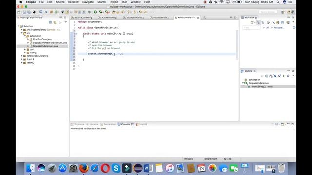Select FirstTestCase.java in Package Explorer
The height and width of the screenshot is (175, 312).
(42, 39)
